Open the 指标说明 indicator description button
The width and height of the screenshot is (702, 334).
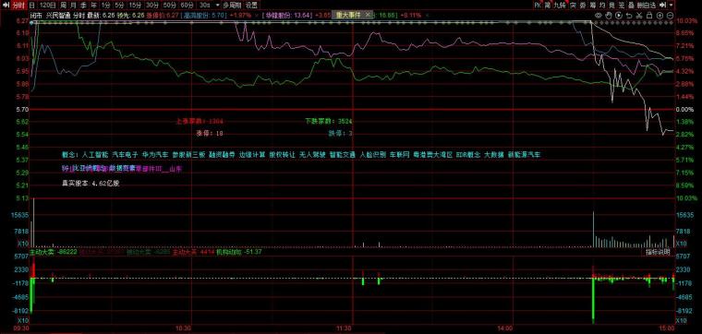coord(658,252)
